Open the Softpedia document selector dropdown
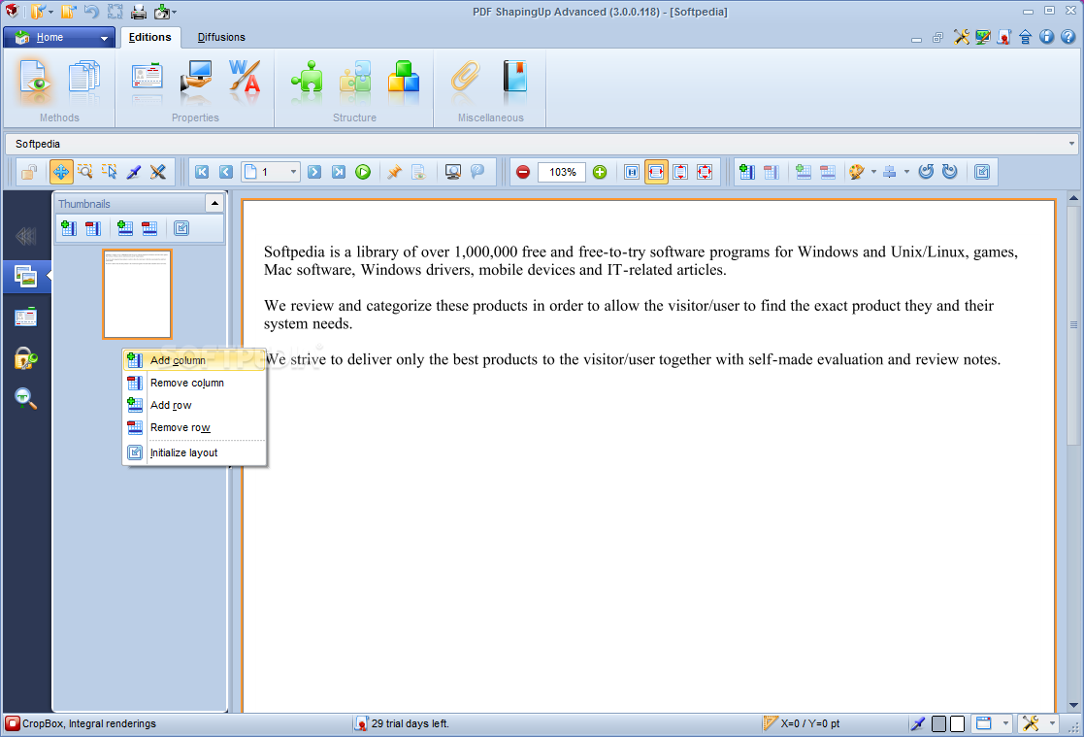This screenshot has height=737, width=1084. coord(1071,144)
